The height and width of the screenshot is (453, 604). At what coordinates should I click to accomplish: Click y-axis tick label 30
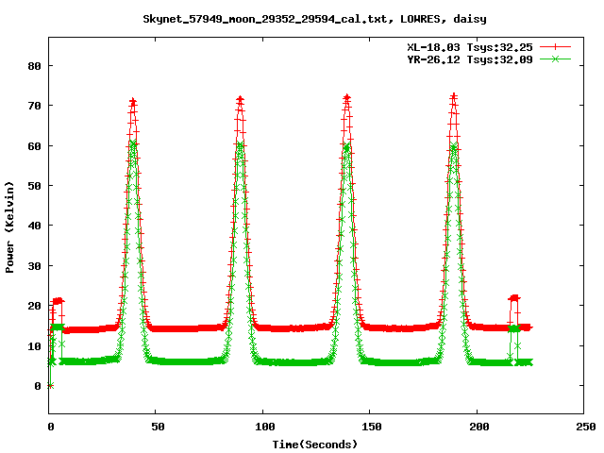(34, 266)
